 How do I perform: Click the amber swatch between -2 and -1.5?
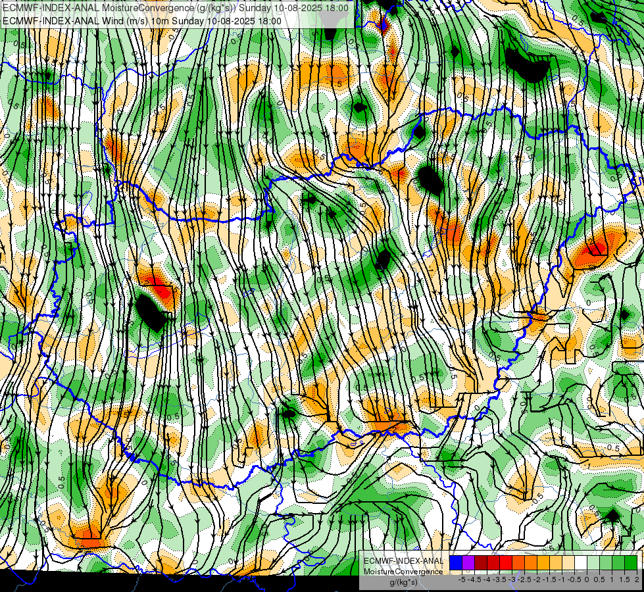coord(543,563)
